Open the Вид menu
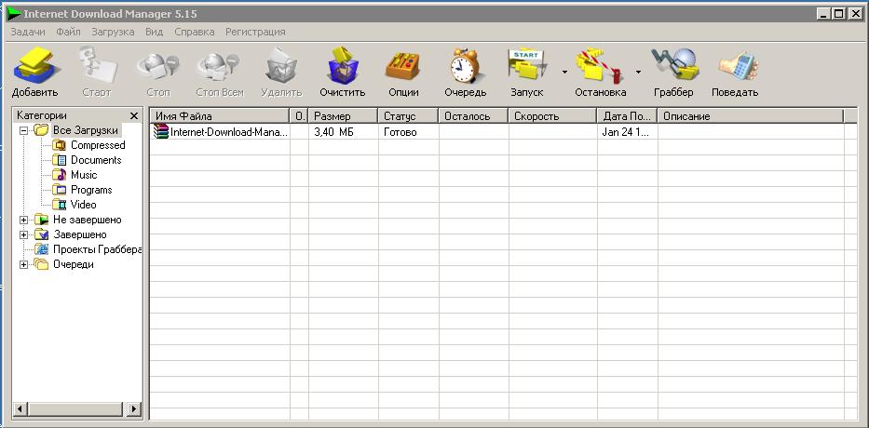The image size is (869, 428). pyautogui.click(x=154, y=33)
